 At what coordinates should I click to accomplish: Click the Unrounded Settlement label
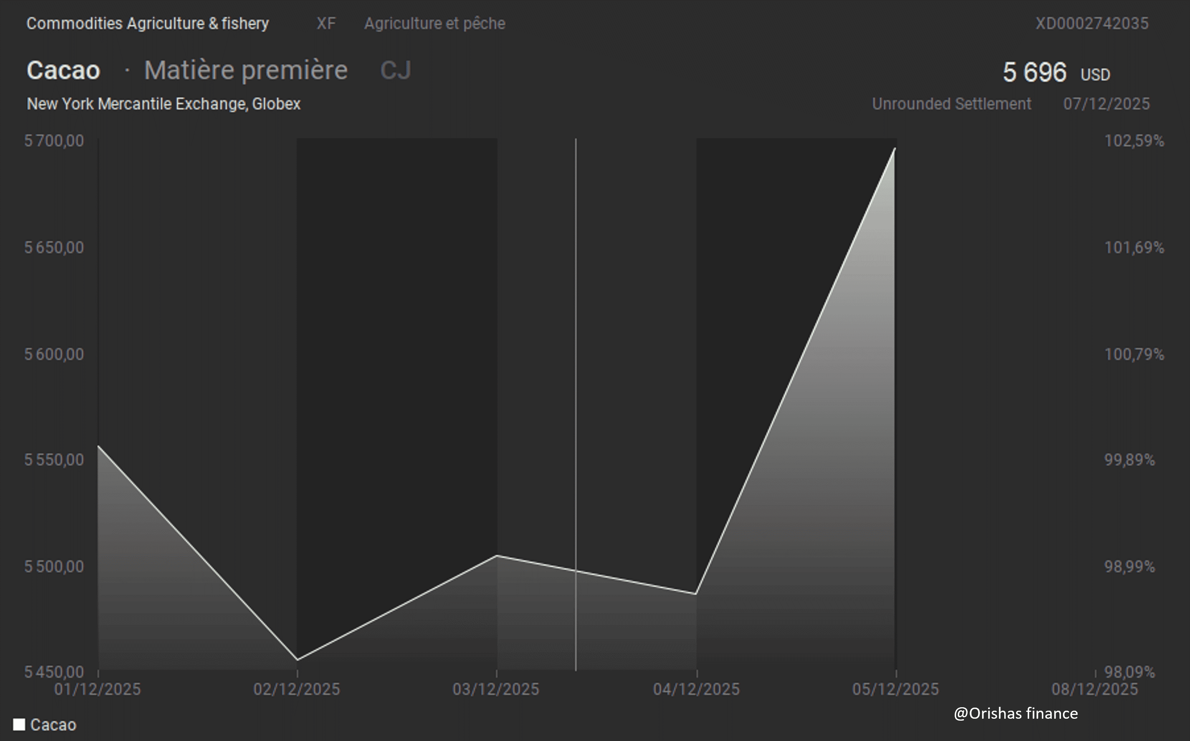[x=951, y=104]
